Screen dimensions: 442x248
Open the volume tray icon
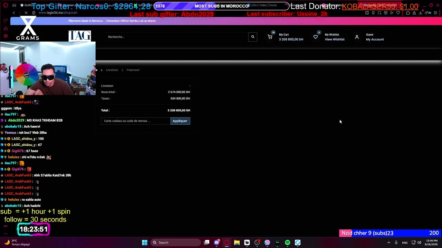[419, 242]
